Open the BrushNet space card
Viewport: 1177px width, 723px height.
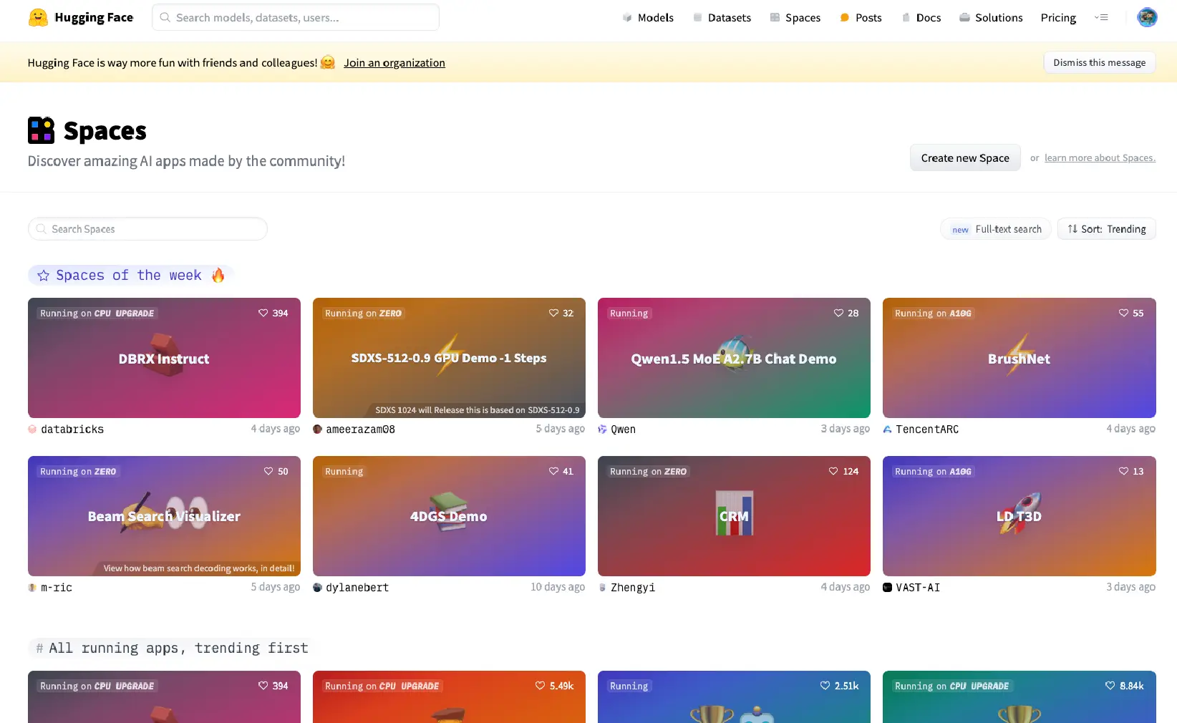(1019, 358)
